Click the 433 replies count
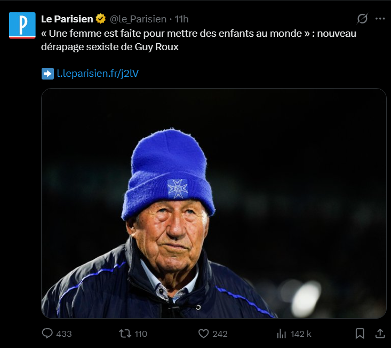The height and width of the screenshot is (348, 391). tap(63, 334)
